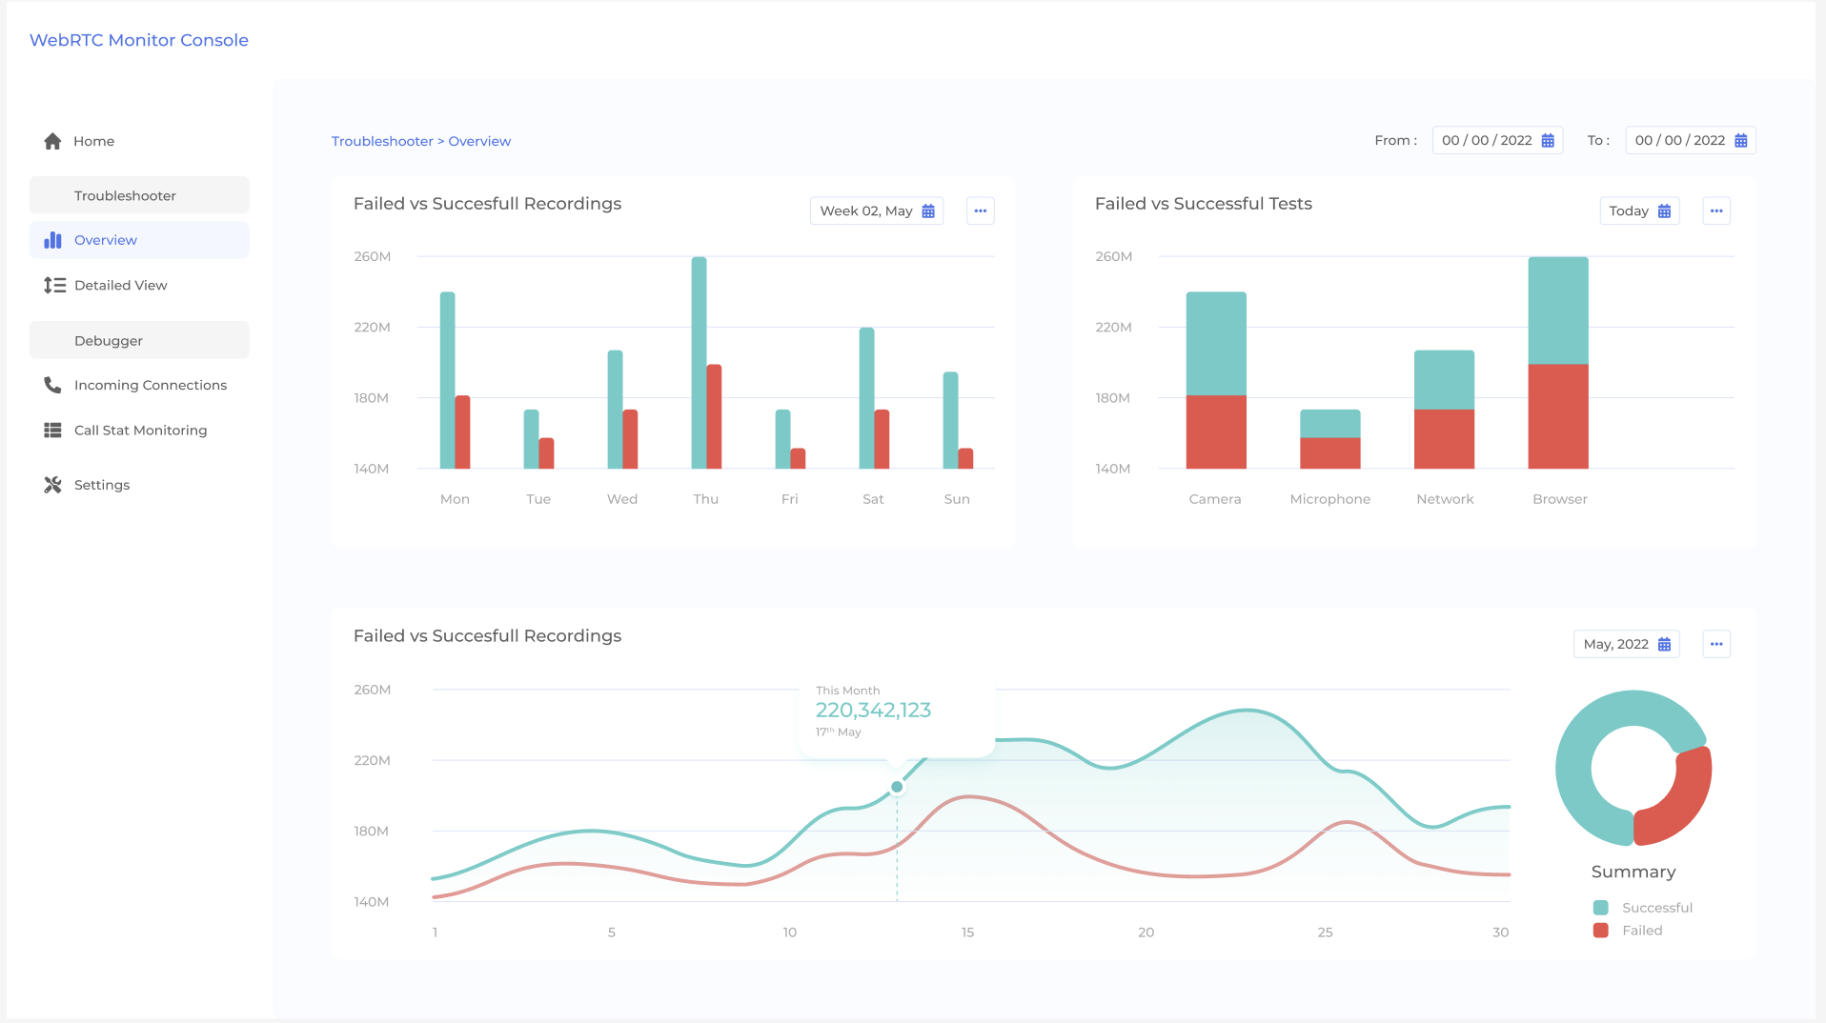Click the WebRTC Monitor Console title
This screenshot has width=1826, height=1023.
coord(138,40)
